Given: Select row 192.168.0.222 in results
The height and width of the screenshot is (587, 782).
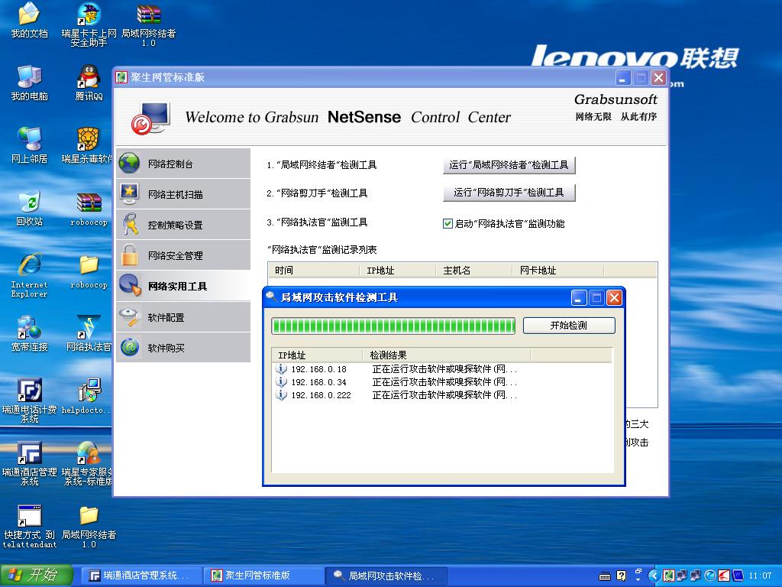Looking at the screenshot, I should [x=396, y=395].
